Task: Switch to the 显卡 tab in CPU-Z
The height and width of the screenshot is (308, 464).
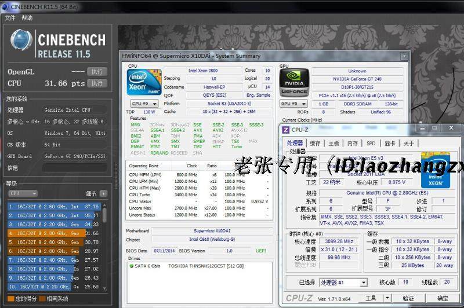Action: [x=390, y=143]
